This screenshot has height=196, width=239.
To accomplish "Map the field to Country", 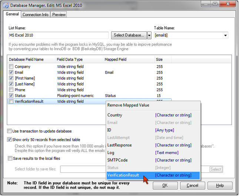I will [x=153, y=115].
